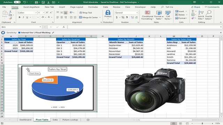The width and height of the screenshot is (223, 125).
Task: Click the AutoSum sigma icon
Action: [193, 11]
